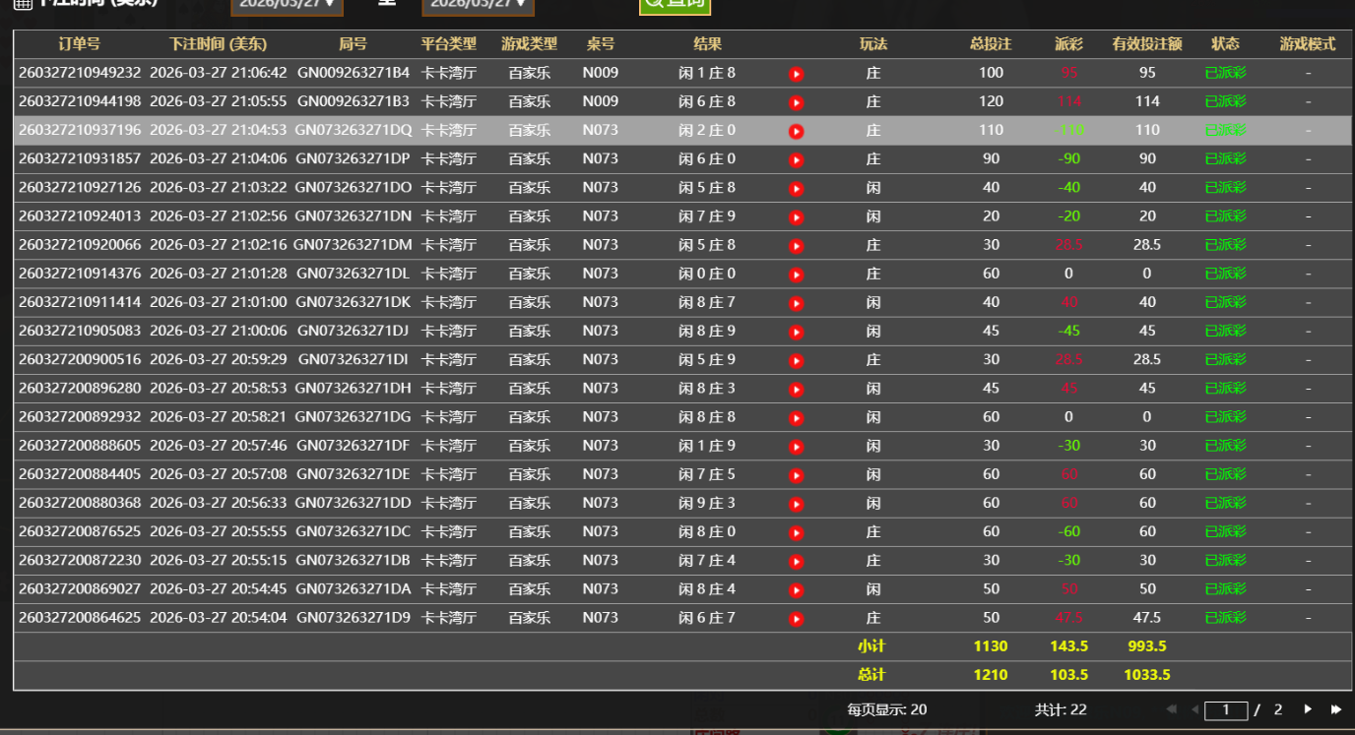Open the end date dropdown
Viewport: 1355px width, 735px height.
click(x=478, y=5)
